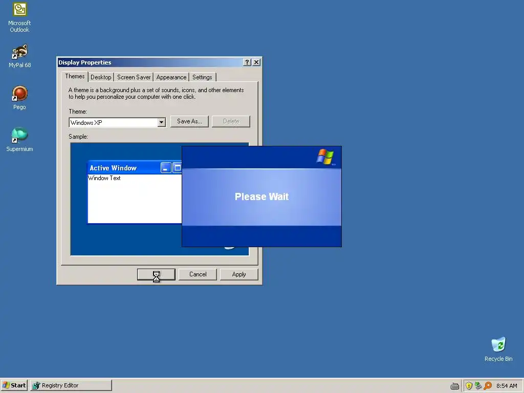Click the help question mark button
Screen dimensions: 524x393
[x=247, y=62]
